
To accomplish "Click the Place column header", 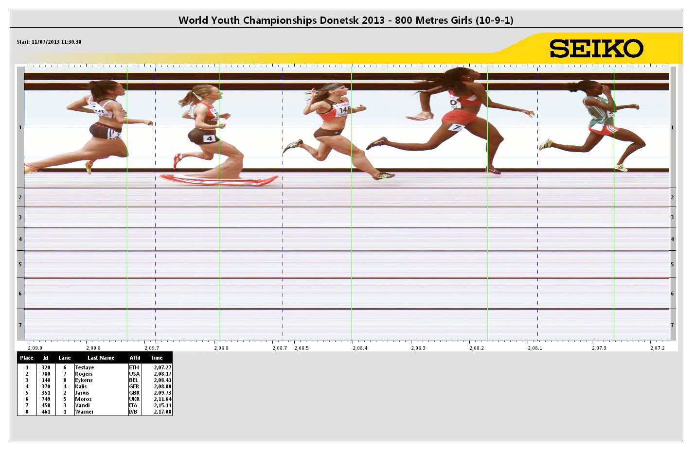I will (27, 358).
